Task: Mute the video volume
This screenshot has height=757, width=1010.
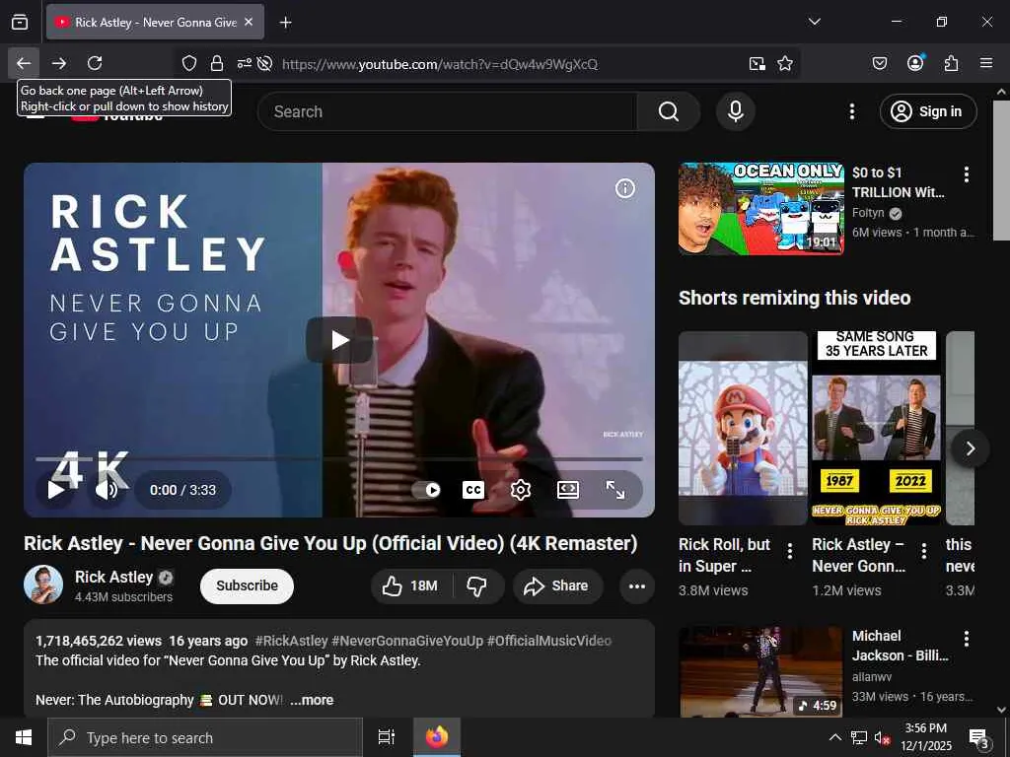Action: (107, 490)
